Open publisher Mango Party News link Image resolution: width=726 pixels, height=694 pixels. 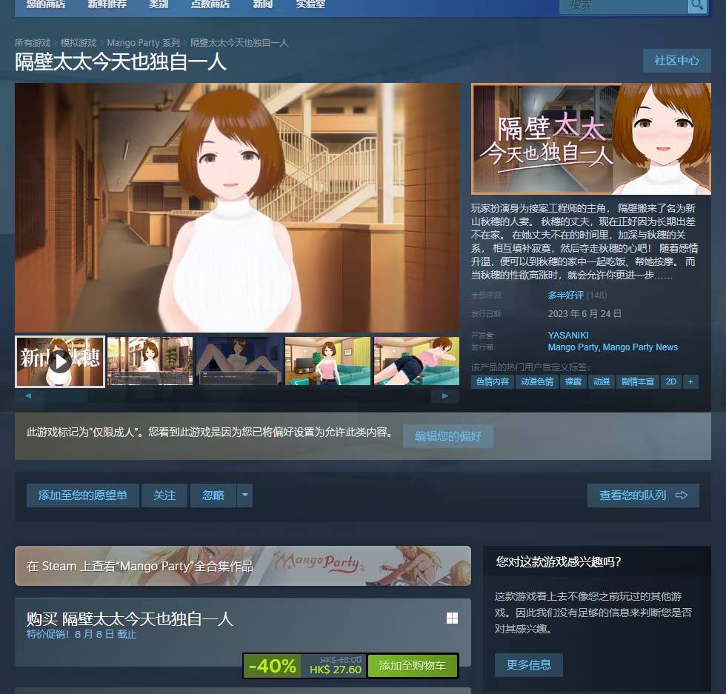point(640,347)
